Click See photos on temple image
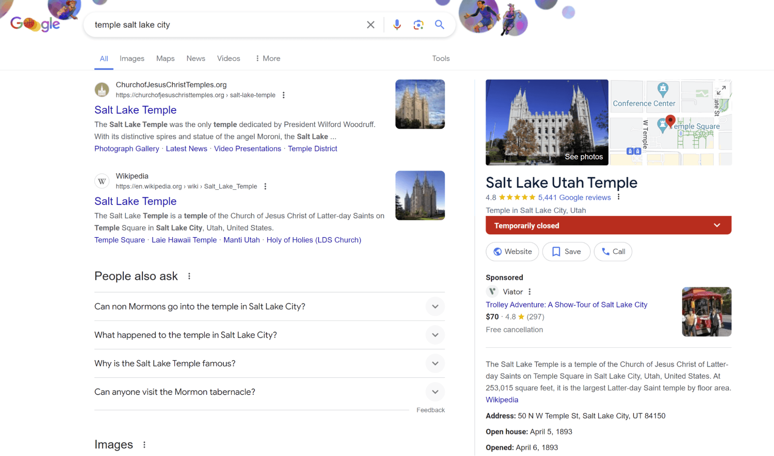This screenshot has width=774, height=456. 584,157
